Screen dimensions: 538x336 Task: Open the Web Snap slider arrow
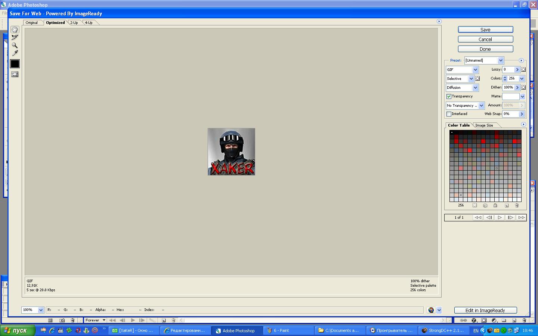click(x=522, y=114)
